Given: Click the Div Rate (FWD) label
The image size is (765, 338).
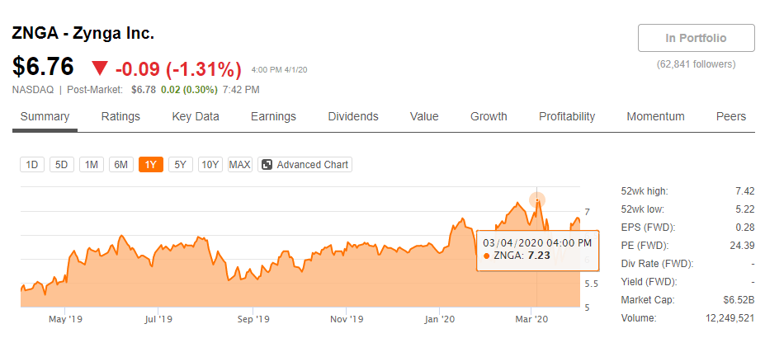Looking at the screenshot, I should (657, 264).
